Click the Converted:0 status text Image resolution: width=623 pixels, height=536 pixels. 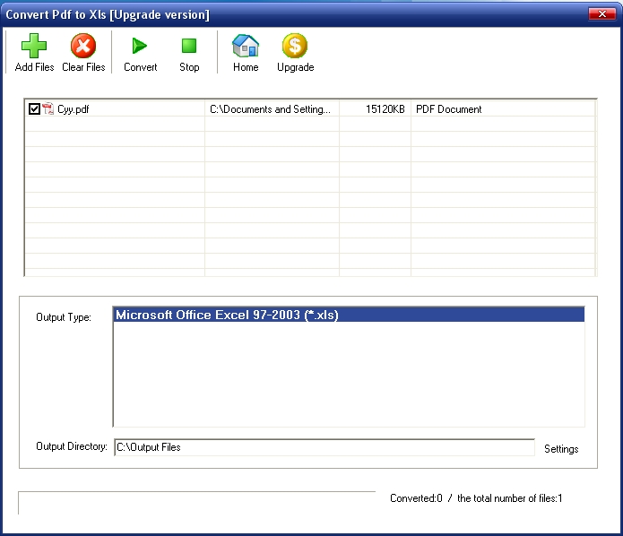tap(416, 497)
